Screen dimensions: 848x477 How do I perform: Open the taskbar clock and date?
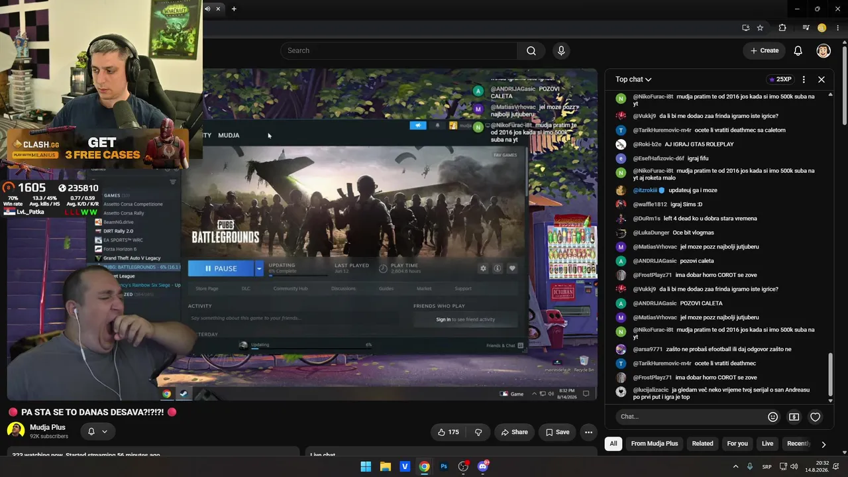[x=817, y=466]
